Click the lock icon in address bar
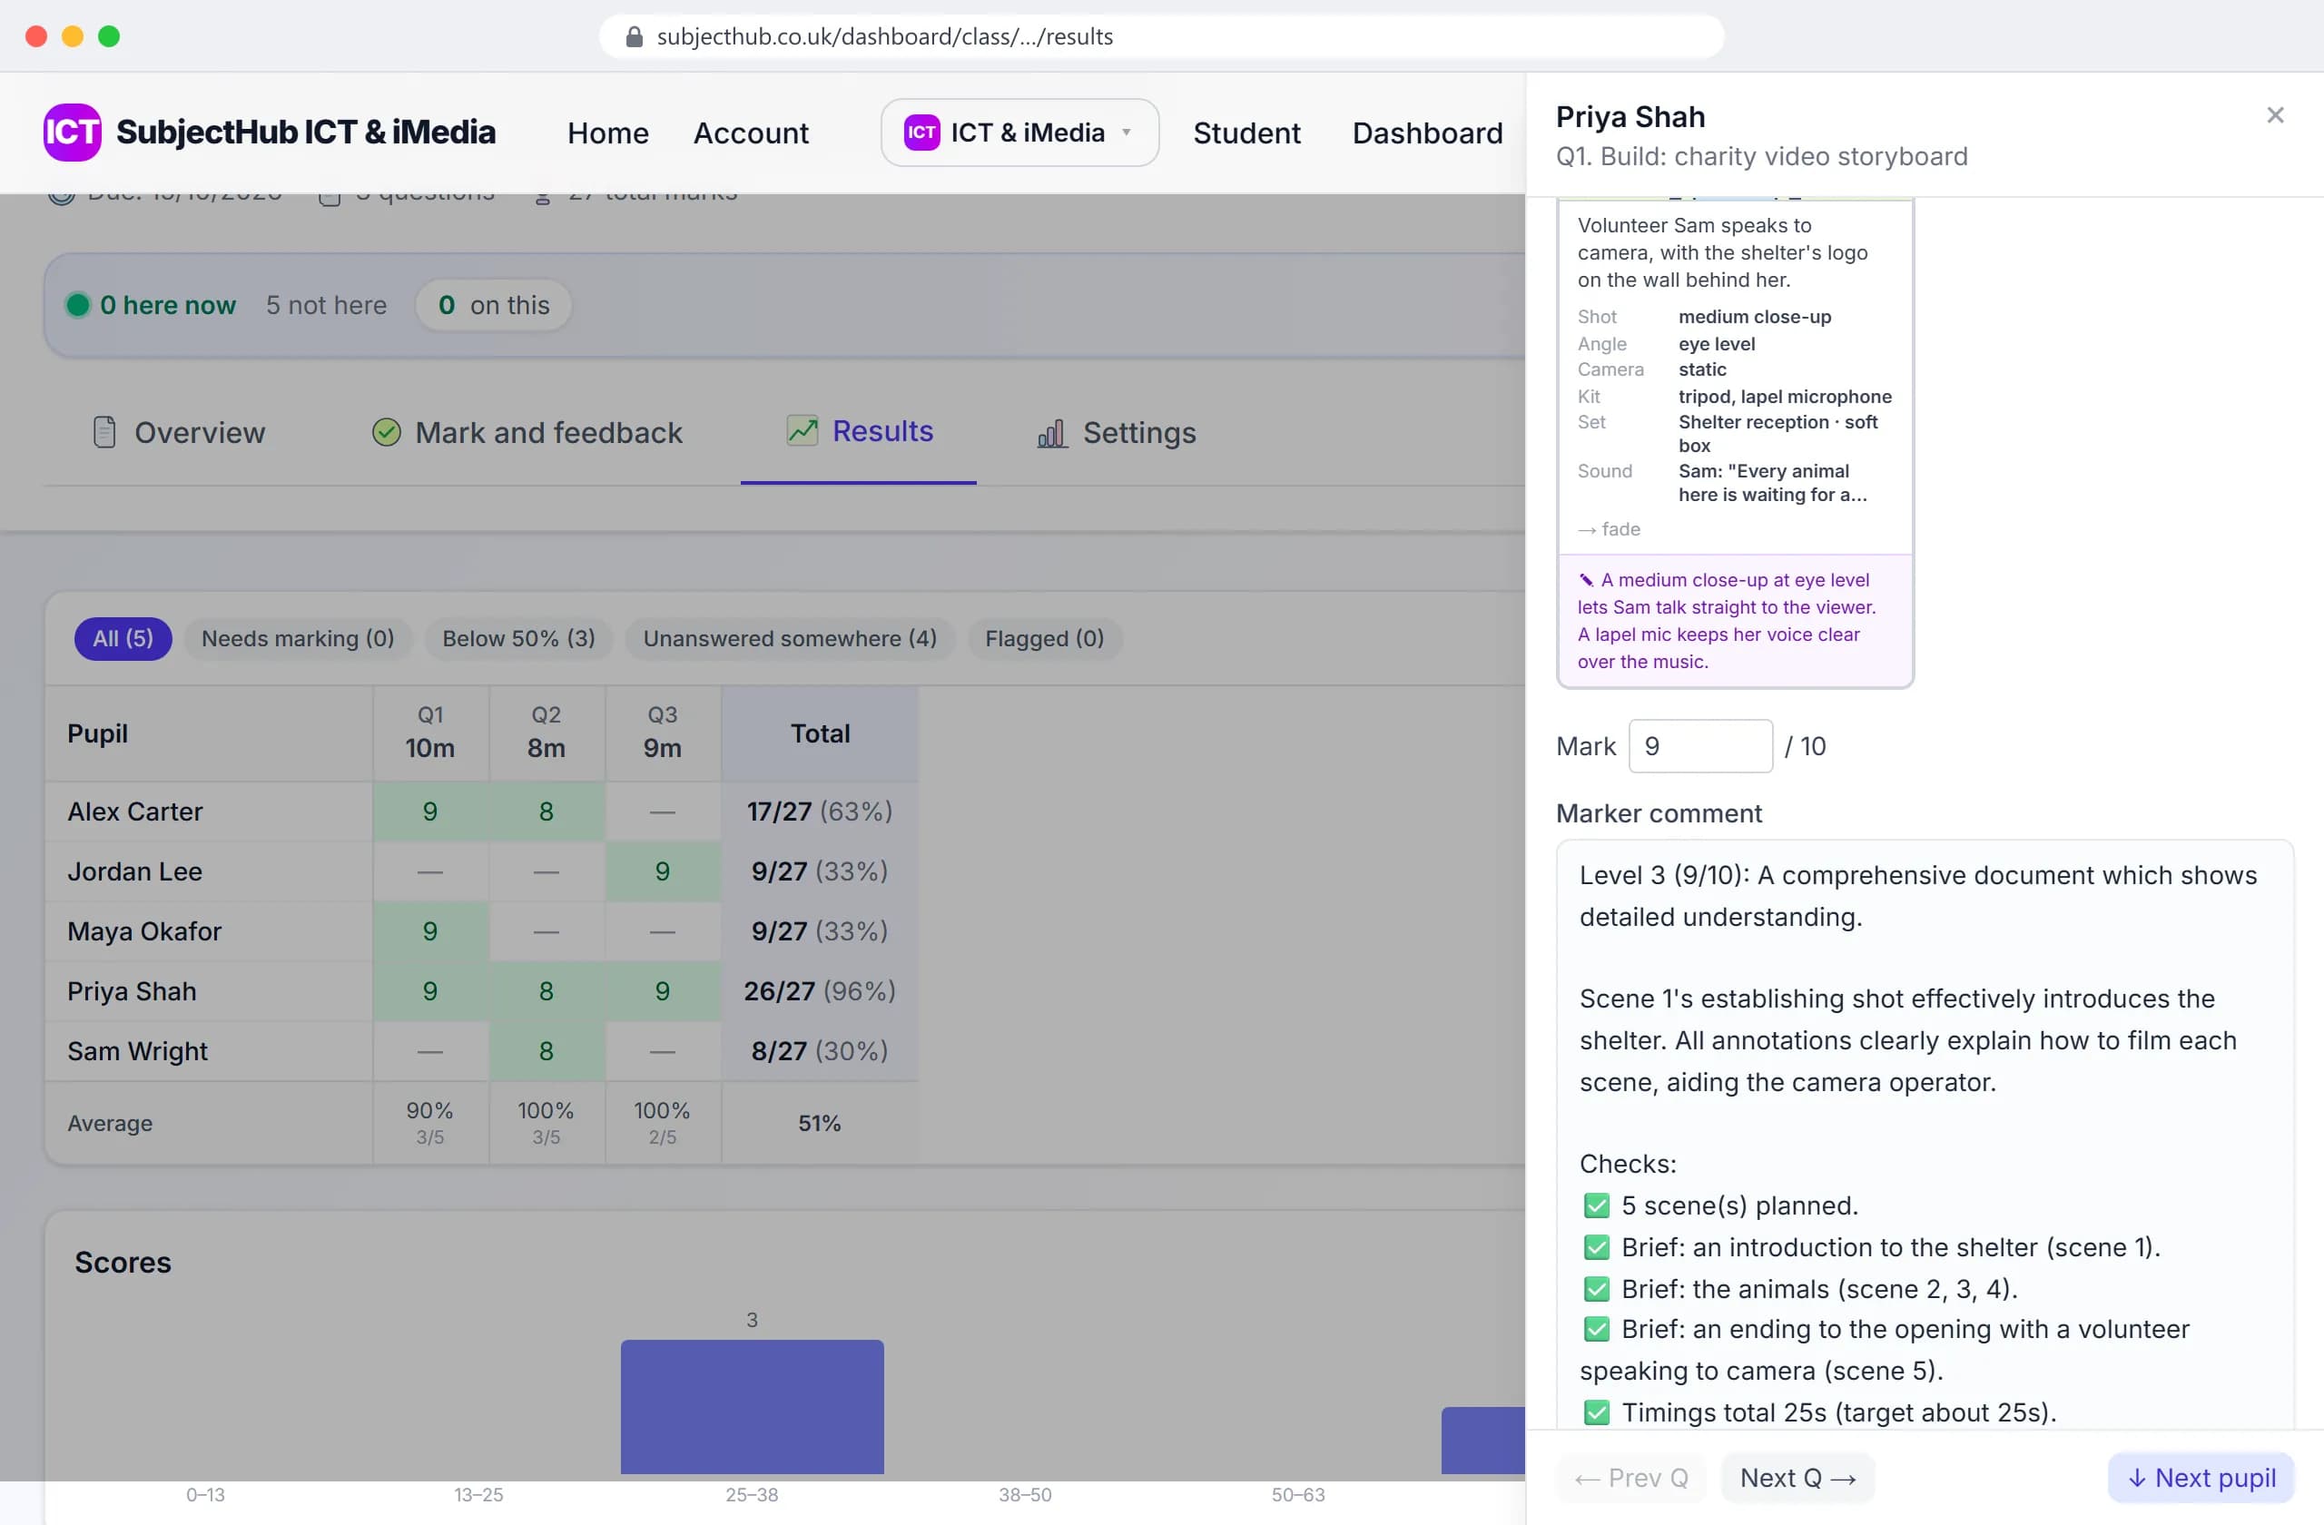 point(634,36)
